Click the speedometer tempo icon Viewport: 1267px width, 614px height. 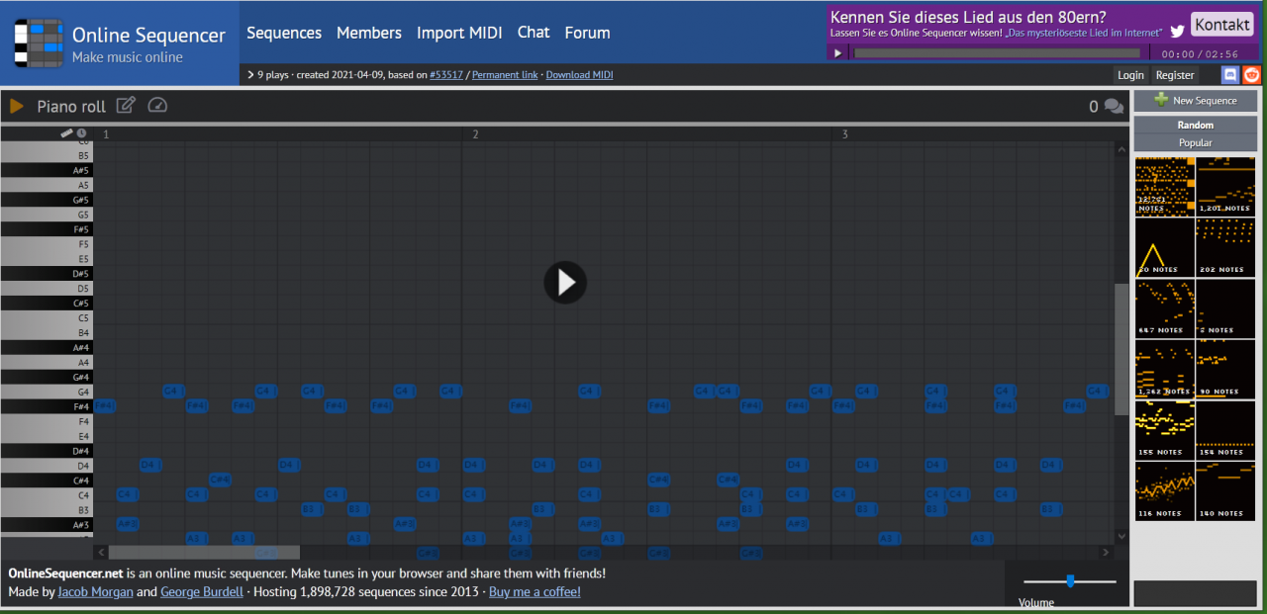coord(157,106)
